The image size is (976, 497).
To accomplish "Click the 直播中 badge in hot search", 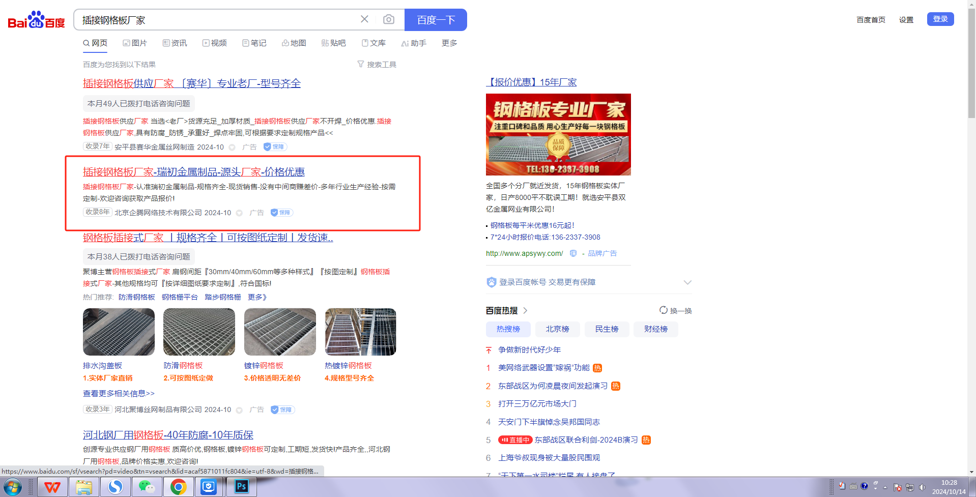I will 515,440.
